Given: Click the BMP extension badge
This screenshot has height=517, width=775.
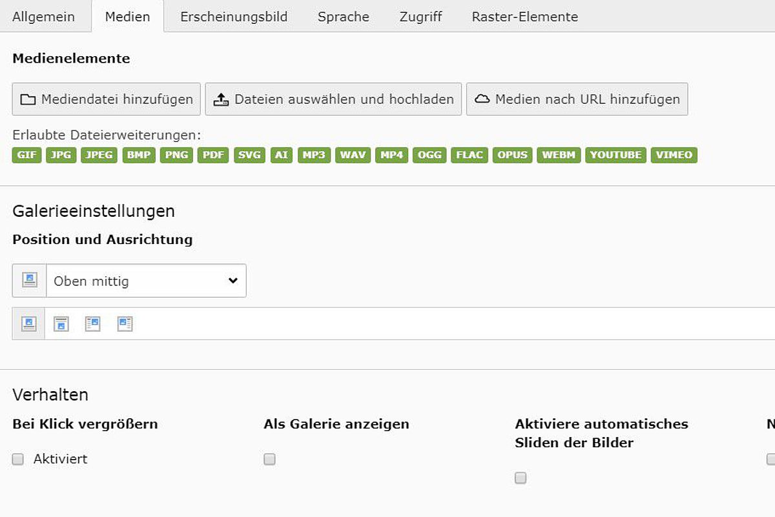Looking at the screenshot, I should click(139, 155).
